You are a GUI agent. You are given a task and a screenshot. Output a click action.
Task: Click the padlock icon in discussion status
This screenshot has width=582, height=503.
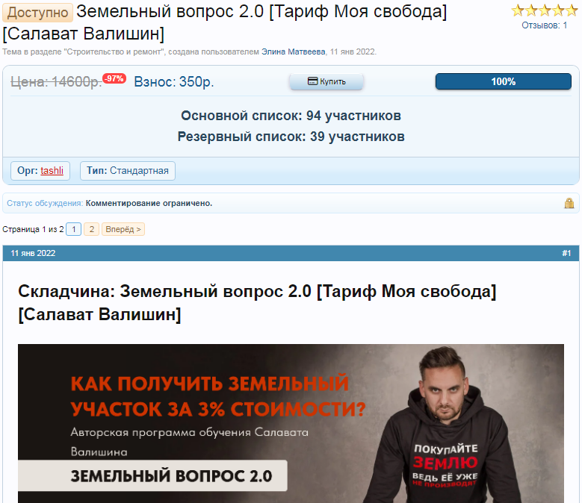(x=569, y=203)
